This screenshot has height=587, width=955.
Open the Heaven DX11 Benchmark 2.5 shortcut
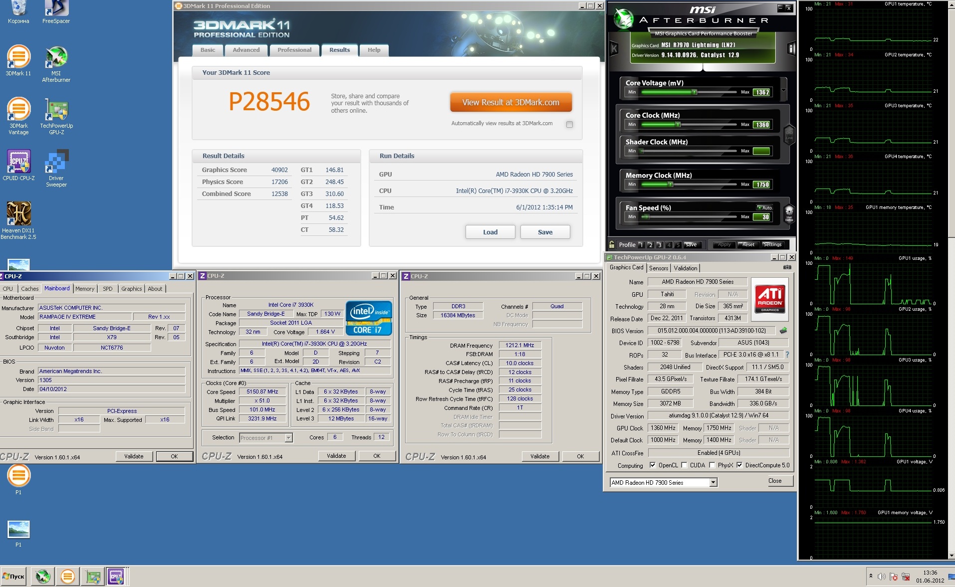pyautogui.click(x=18, y=220)
